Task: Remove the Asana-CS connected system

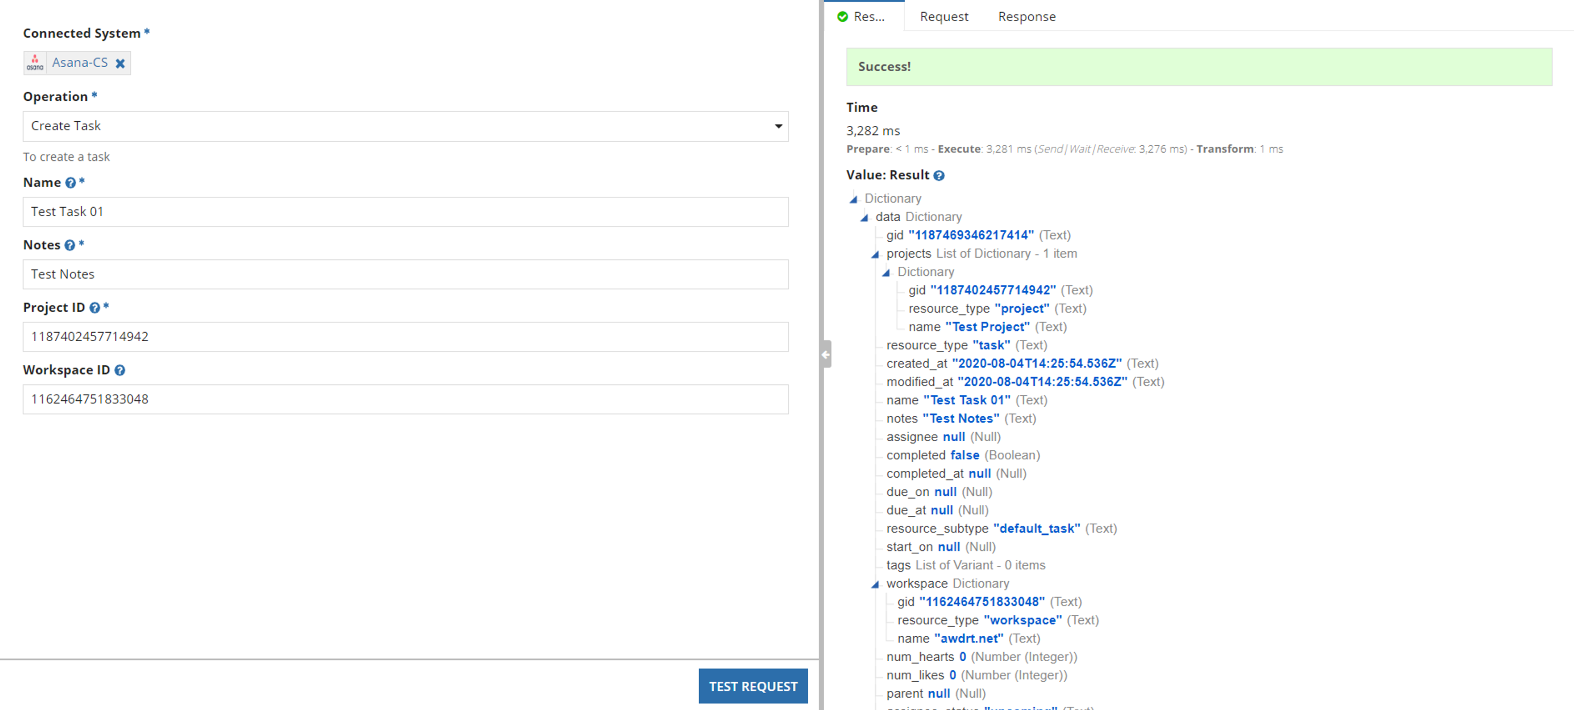Action: click(x=121, y=63)
